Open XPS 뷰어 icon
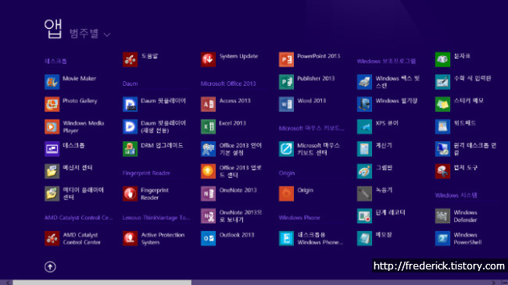The height and width of the screenshot is (285, 508). tap(364, 126)
